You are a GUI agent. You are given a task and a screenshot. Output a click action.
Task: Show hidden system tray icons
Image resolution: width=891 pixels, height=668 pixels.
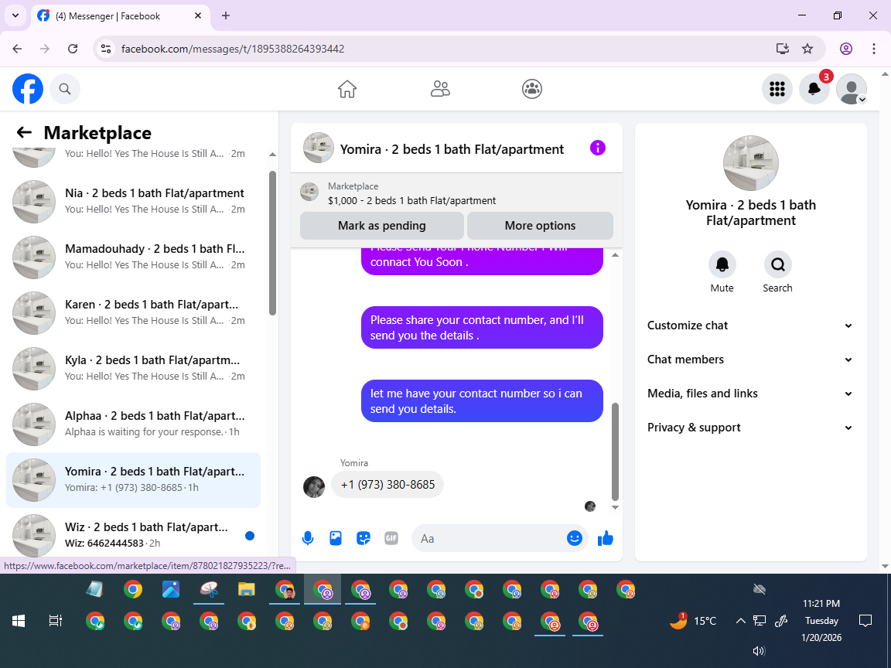pos(740,621)
